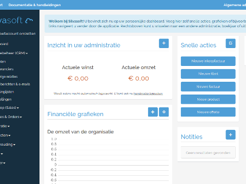Click the Actuele winst label

point(78,67)
